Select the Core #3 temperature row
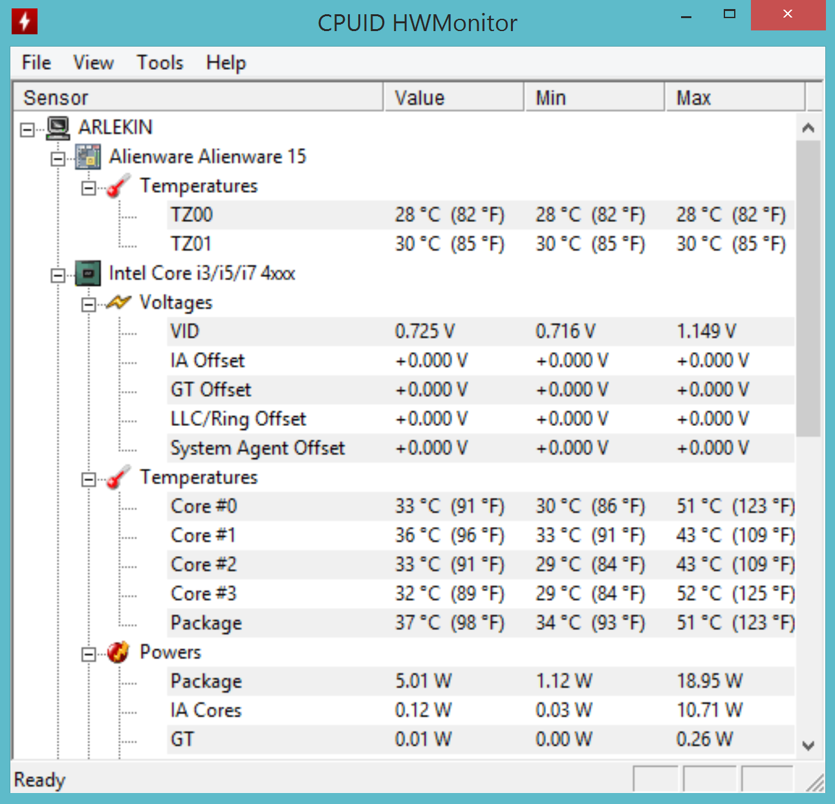 (x=481, y=594)
